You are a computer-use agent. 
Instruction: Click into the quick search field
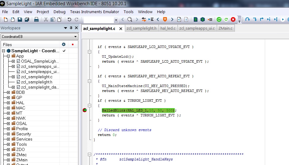click(x=99, y=20)
